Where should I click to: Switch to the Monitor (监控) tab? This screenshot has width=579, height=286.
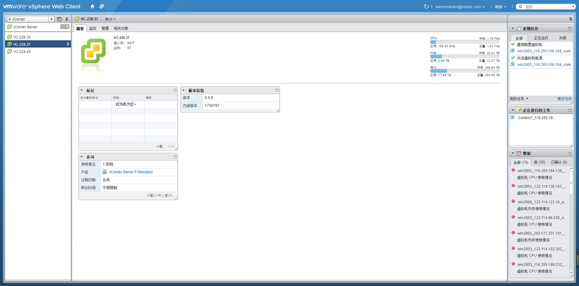[93, 29]
